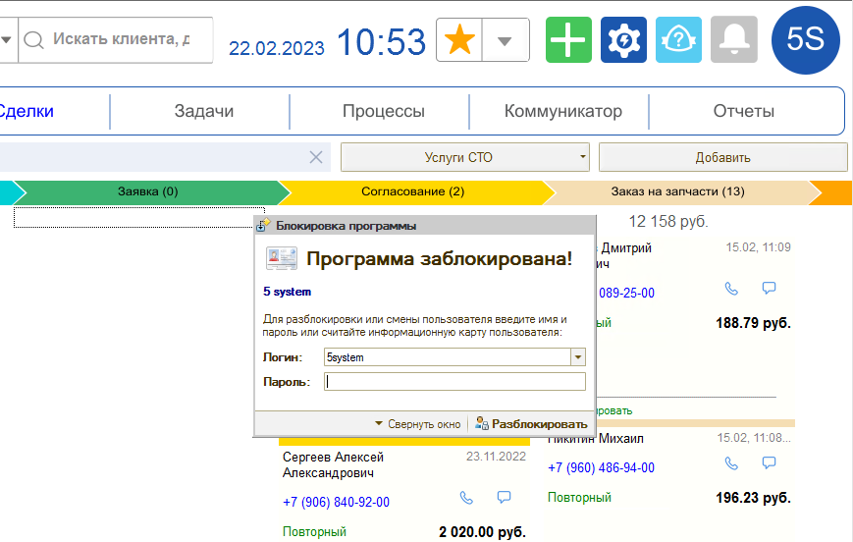Open the 5S user avatar
This screenshot has height=542, width=853.
(x=805, y=39)
